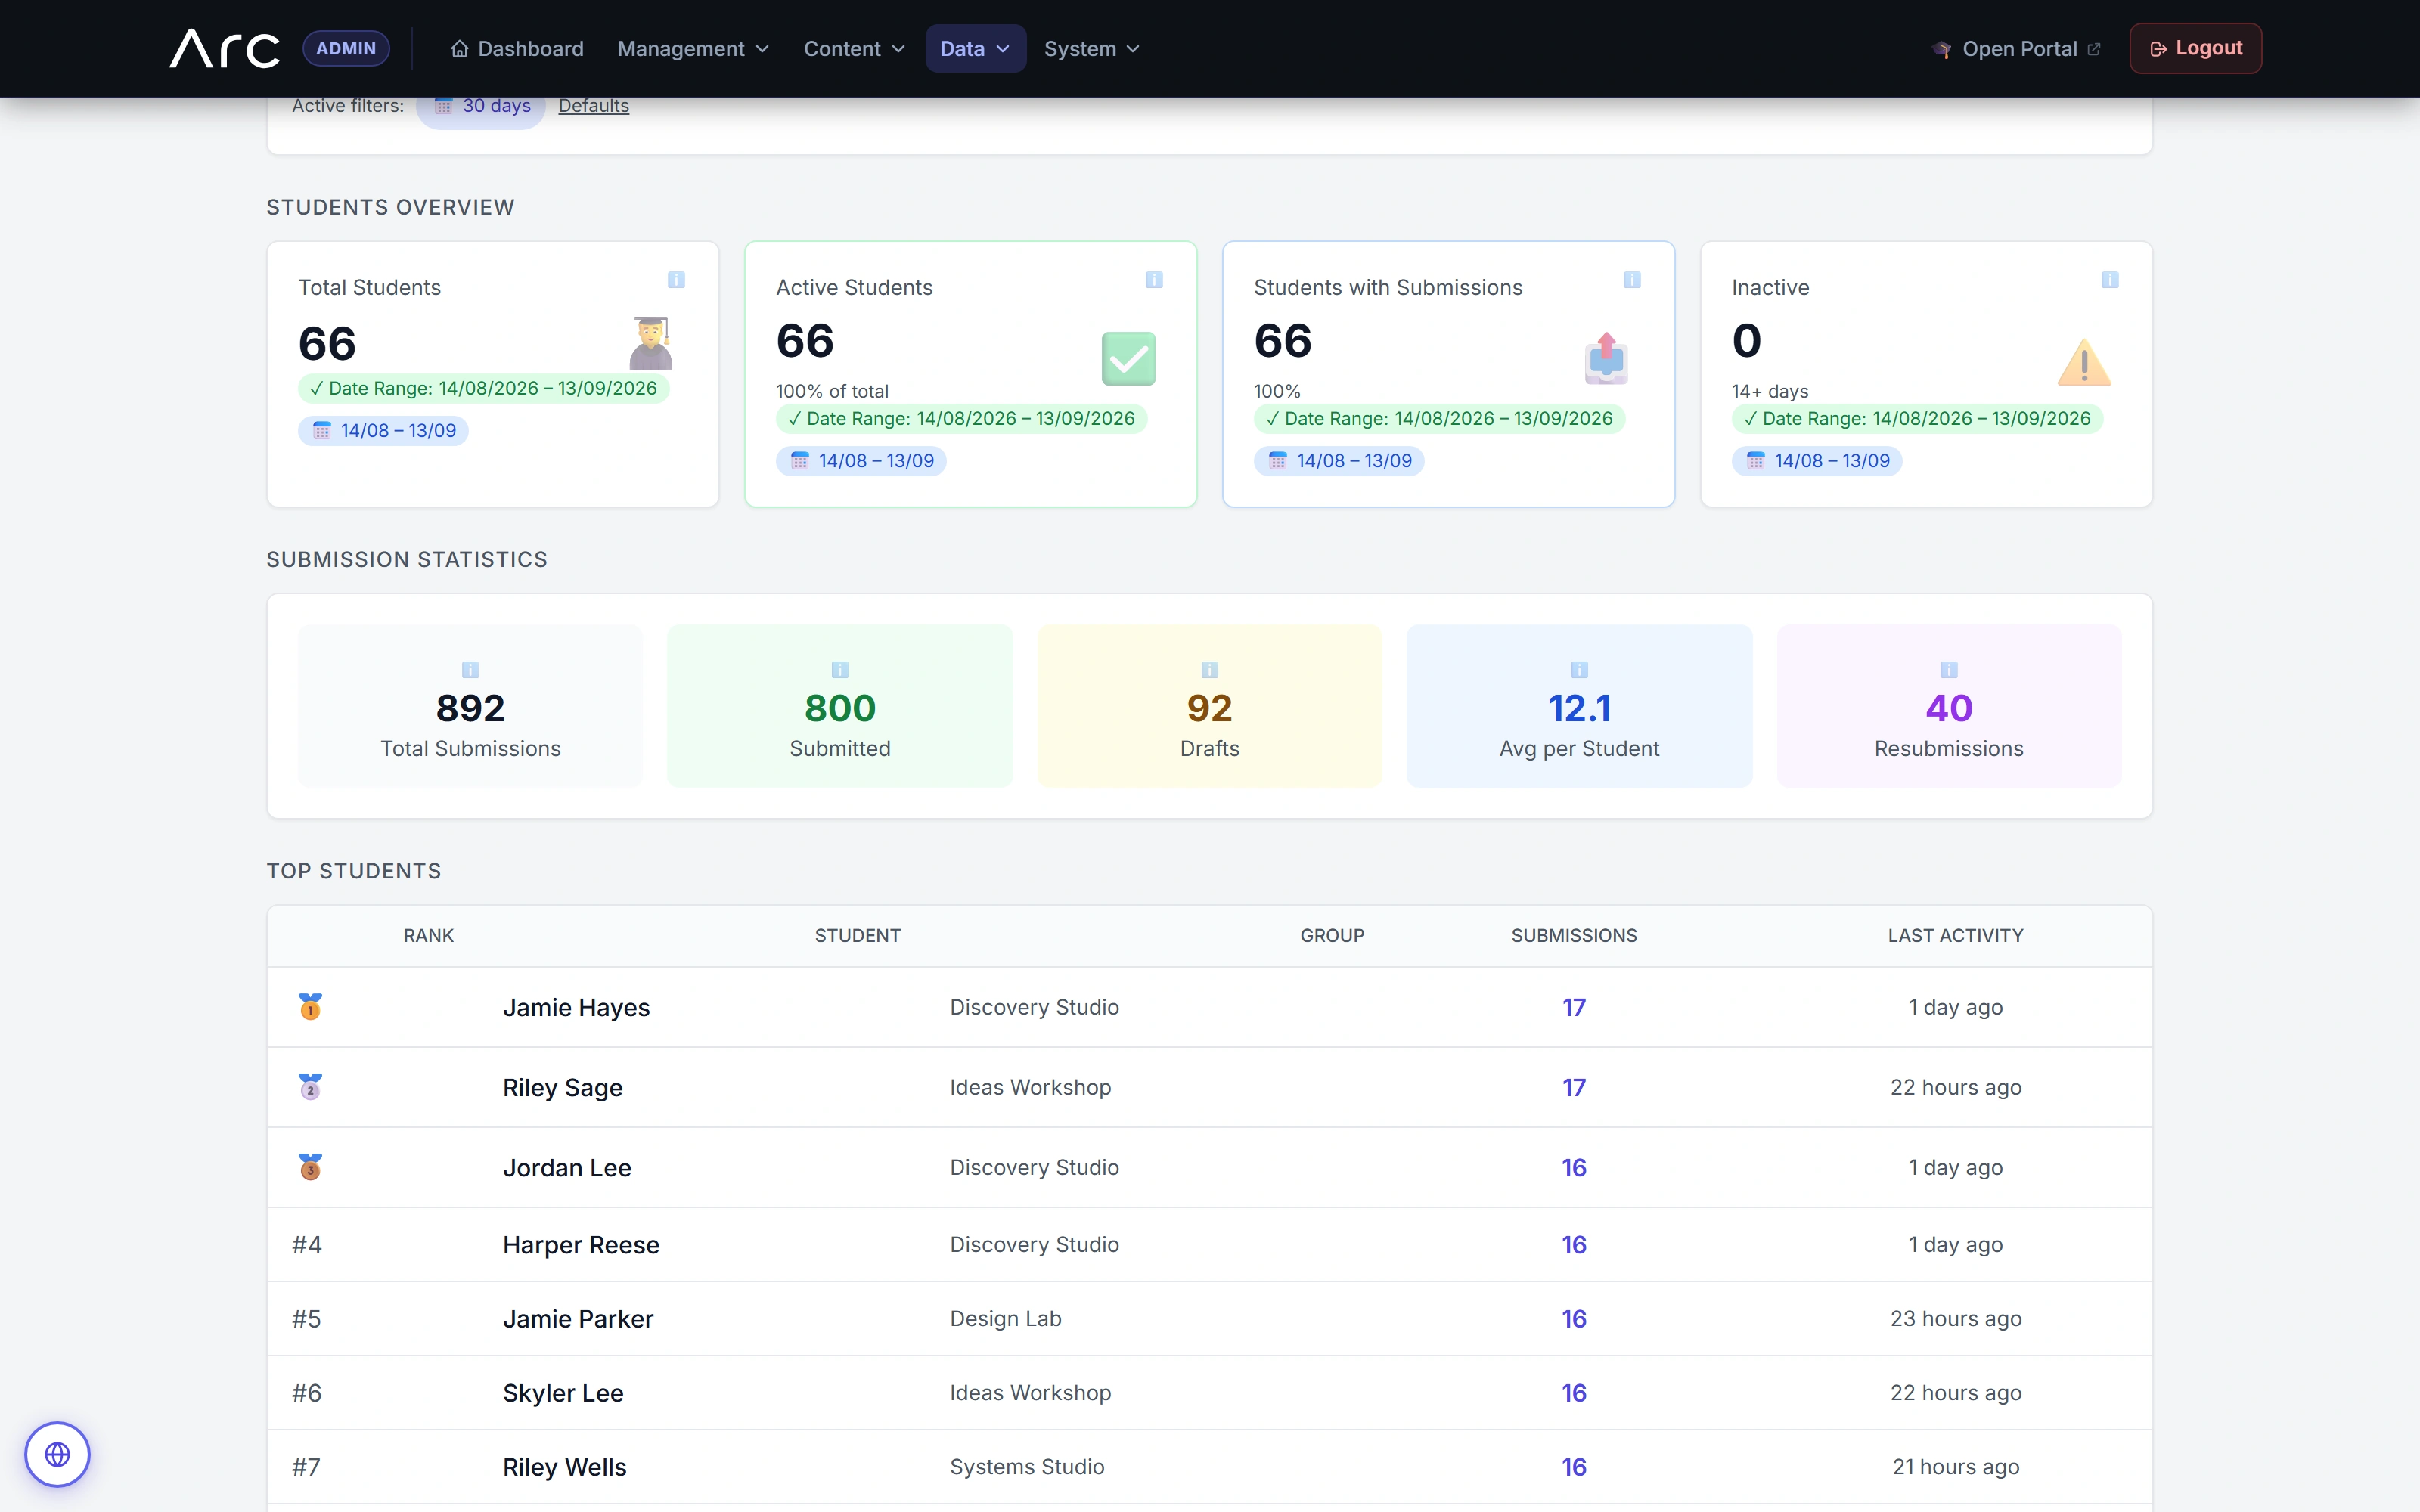This screenshot has height=1512, width=2420.
Task: Click info icon above Drafts count
Action: click(1210, 669)
